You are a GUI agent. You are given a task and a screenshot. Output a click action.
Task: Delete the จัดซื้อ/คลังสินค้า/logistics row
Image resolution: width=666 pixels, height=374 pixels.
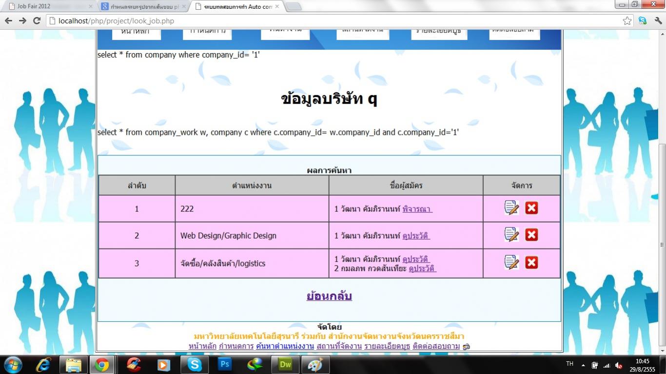pyautogui.click(x=531, y=262)
